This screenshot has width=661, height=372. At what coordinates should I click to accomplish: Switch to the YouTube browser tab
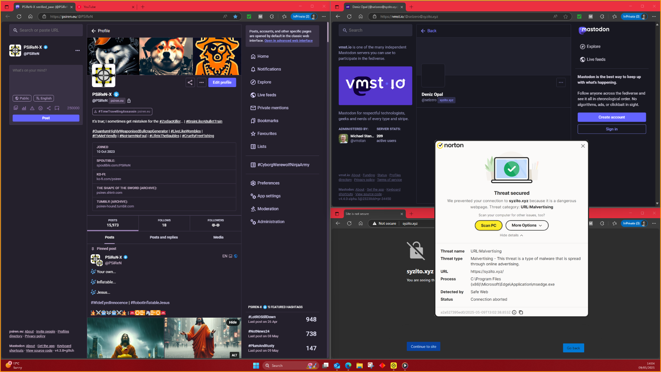pyautogui.click(x=106, y=7)
